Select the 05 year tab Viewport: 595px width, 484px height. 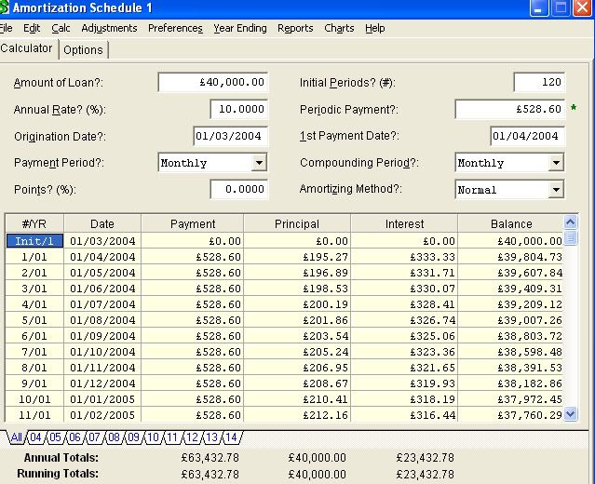[x=55, y=437]
